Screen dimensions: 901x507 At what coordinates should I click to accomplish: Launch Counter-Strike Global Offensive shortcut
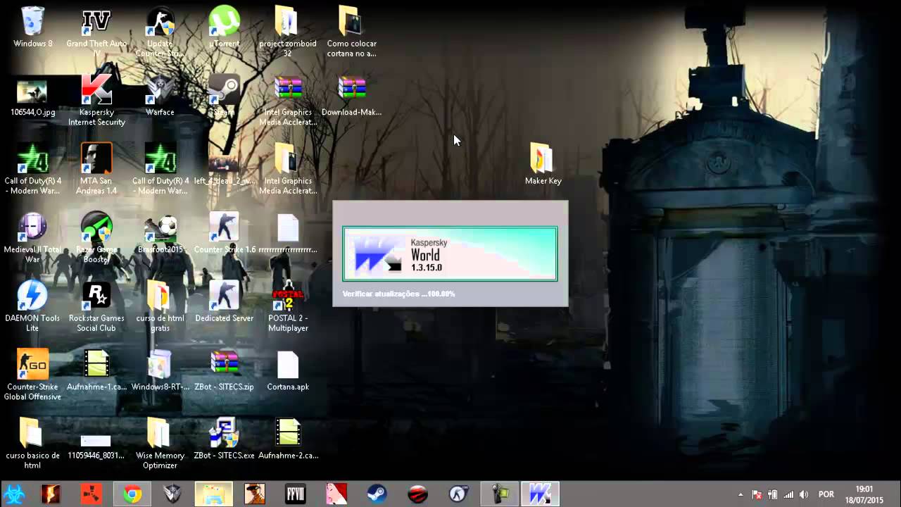coord(32,365)
